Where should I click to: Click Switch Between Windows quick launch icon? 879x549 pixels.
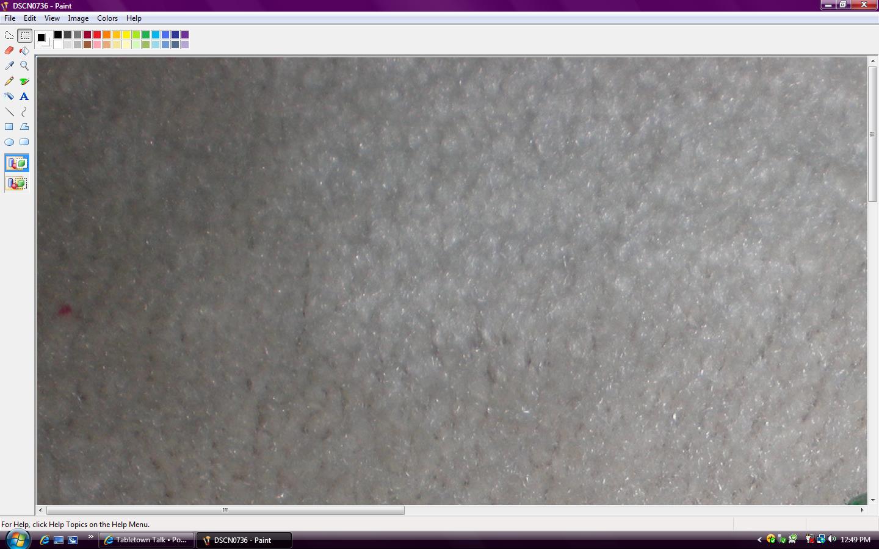click(73, 540)
